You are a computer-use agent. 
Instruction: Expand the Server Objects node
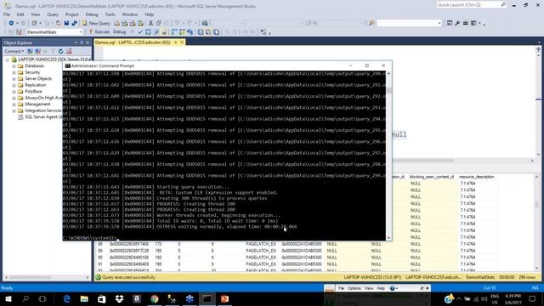point(14,79)
